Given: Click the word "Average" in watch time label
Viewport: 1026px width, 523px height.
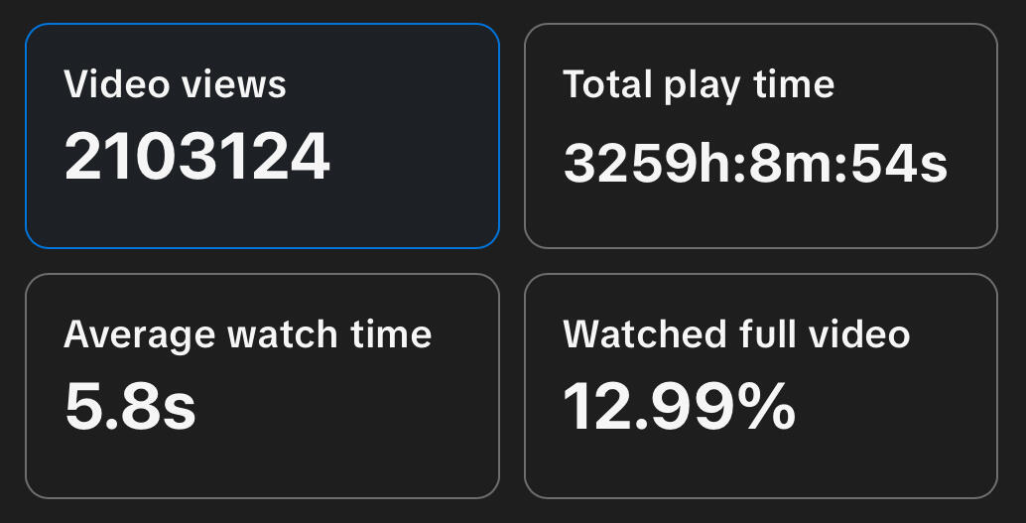Looking at the screenshot, I should [139, 336].
